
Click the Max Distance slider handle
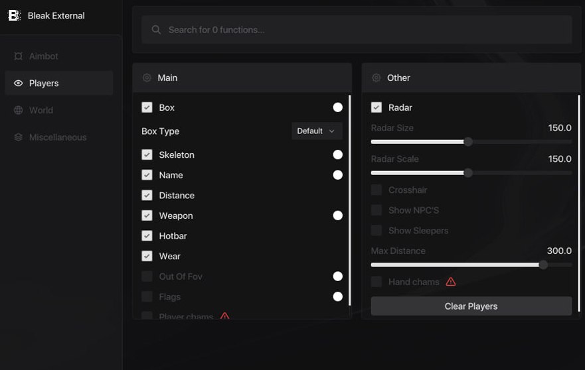click(x=543, y=265)
